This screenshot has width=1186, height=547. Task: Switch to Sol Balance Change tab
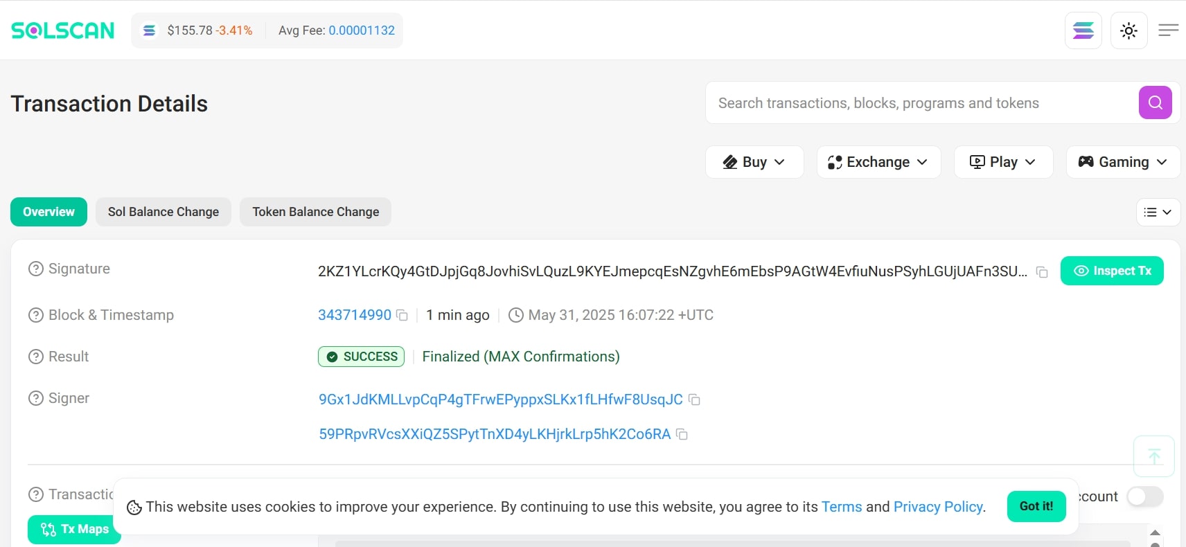(163, 212)
